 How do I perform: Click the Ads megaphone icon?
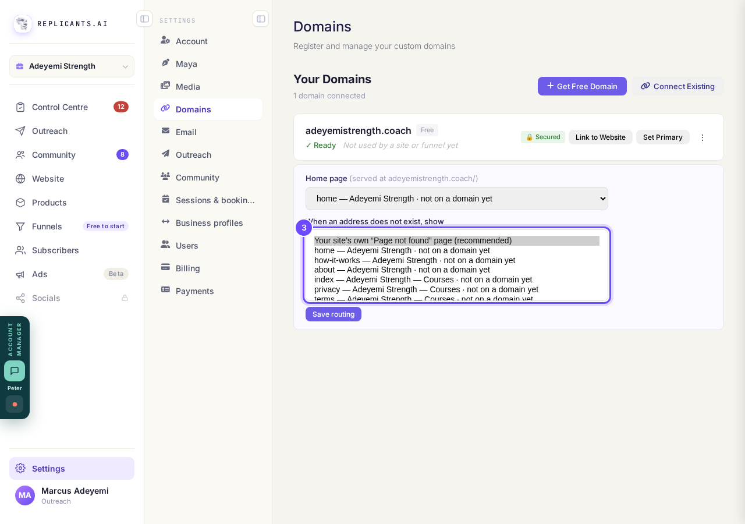(20, 274)
